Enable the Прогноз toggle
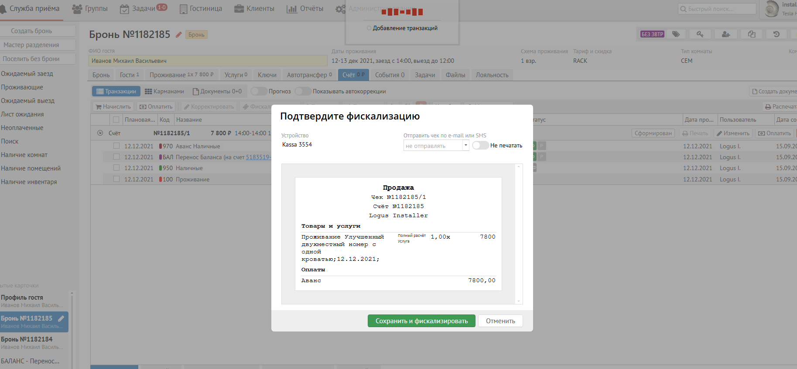Screen dimensions: 797x369 point(259,91)
